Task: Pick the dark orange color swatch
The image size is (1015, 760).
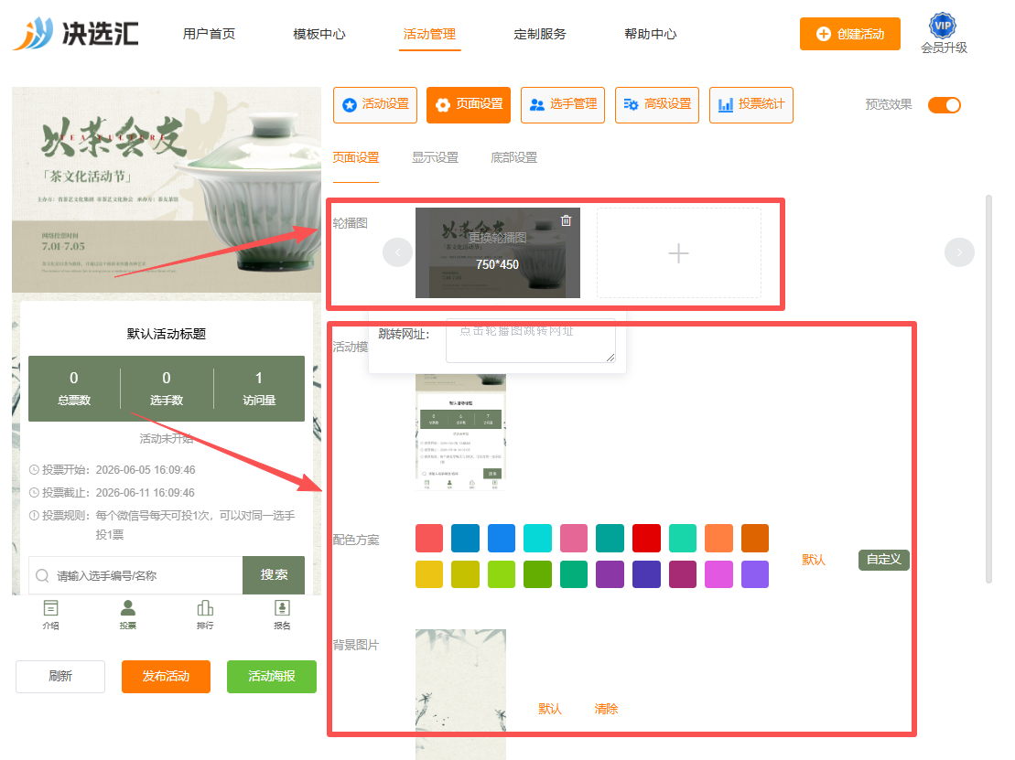Action: click(755, 538)
